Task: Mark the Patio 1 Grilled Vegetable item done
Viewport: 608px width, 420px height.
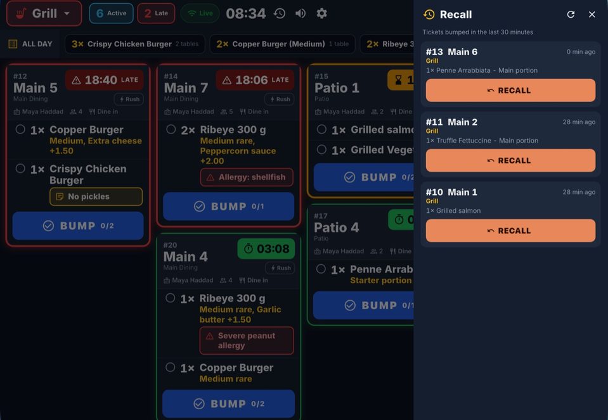Action: pyautogui.click(x=321, y=150)
